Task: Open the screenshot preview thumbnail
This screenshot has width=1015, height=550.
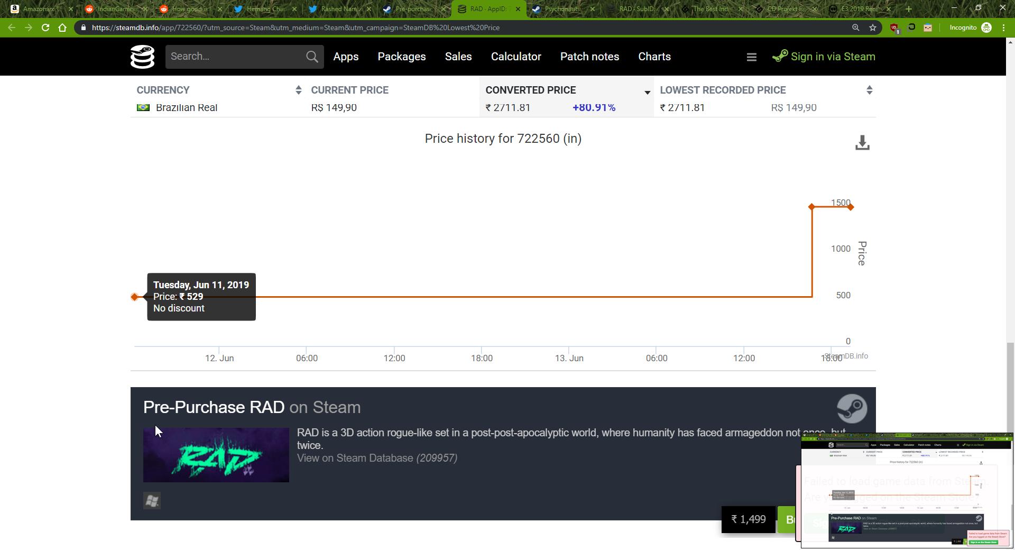Action: [907, 490]
